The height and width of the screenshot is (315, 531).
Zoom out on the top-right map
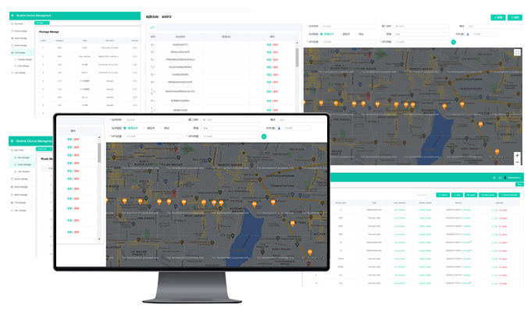pyautogui.click(x=517, y=161)
